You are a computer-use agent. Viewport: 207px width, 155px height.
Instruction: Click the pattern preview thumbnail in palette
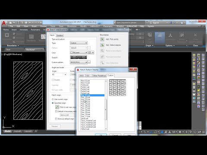point(117,87)
